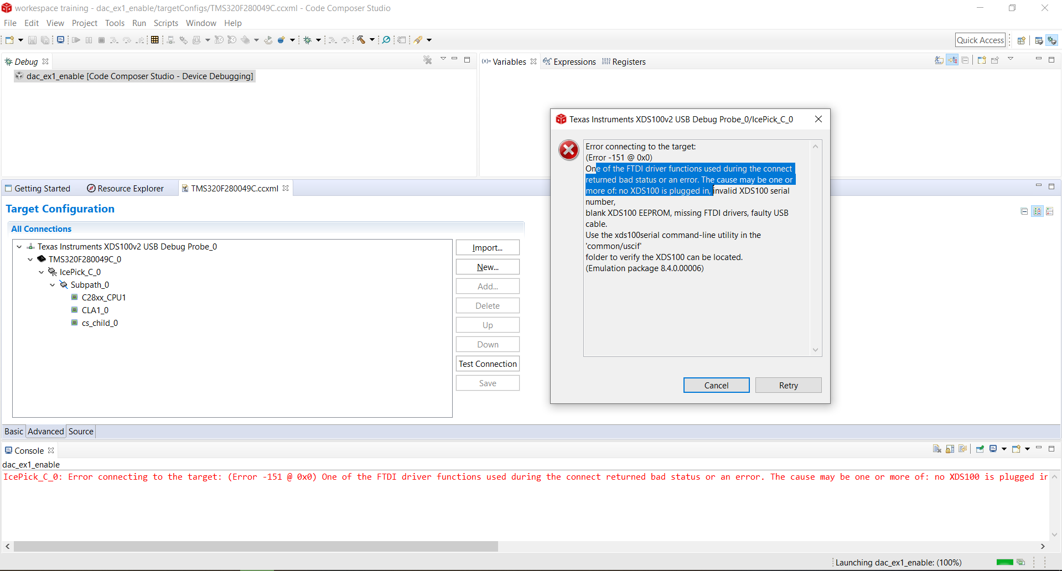Click the Suspend toolbar icon
This screenshot has width=1062, height=571.
click(89, 40)
